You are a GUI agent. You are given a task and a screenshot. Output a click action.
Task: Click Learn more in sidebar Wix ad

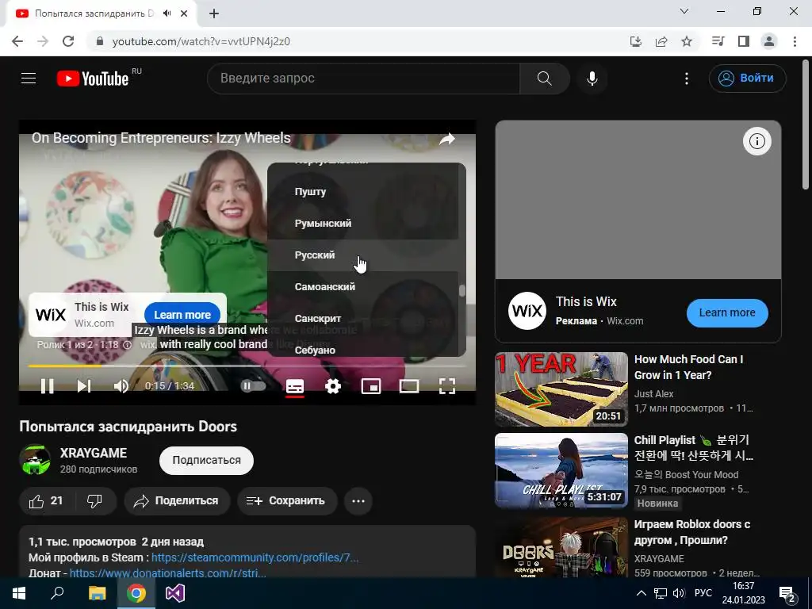coord(727,312)
